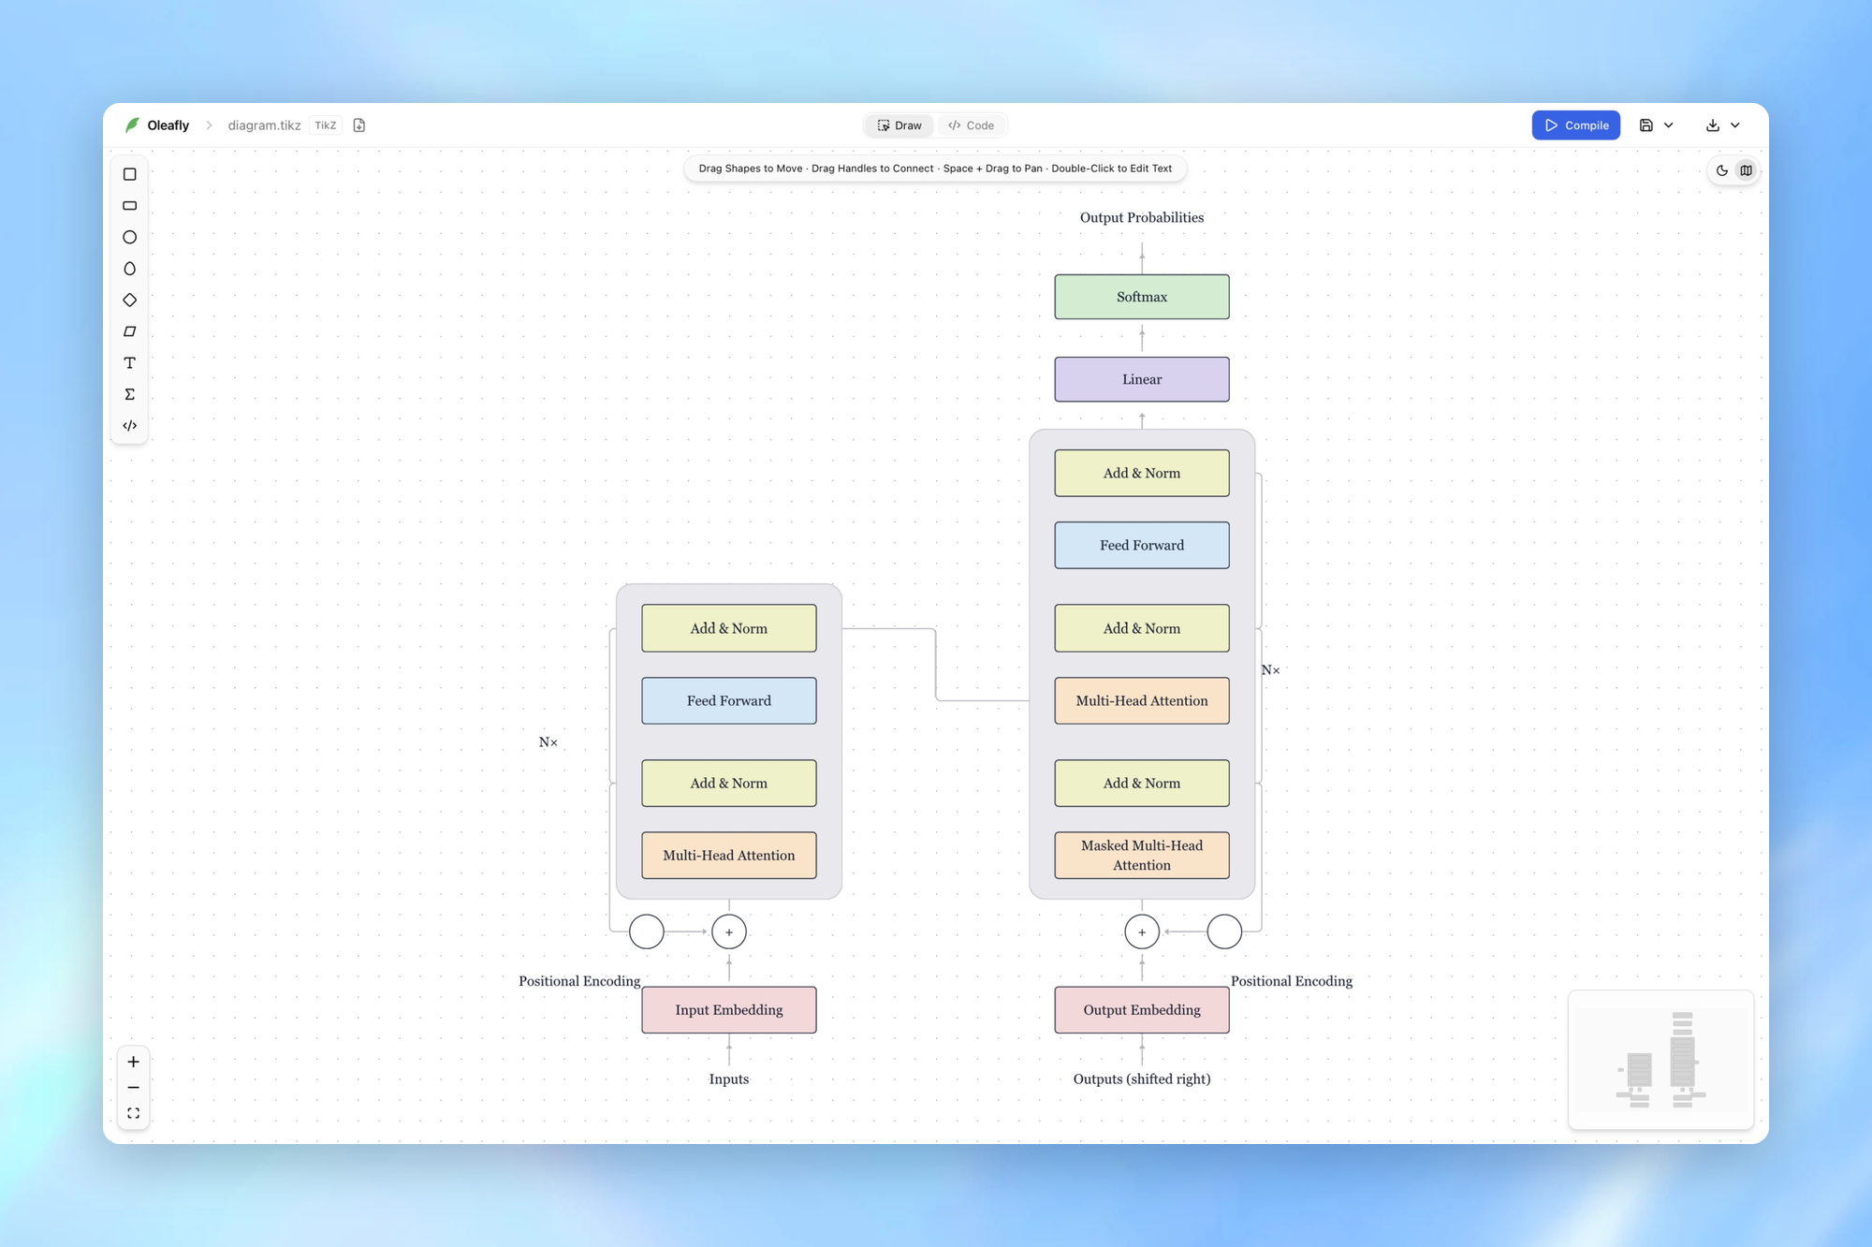Image resolution: width=1872 pixels, height=1247 pixels.
Task: Select the parallelogram shape tool
Action: [x=130, y=331]
